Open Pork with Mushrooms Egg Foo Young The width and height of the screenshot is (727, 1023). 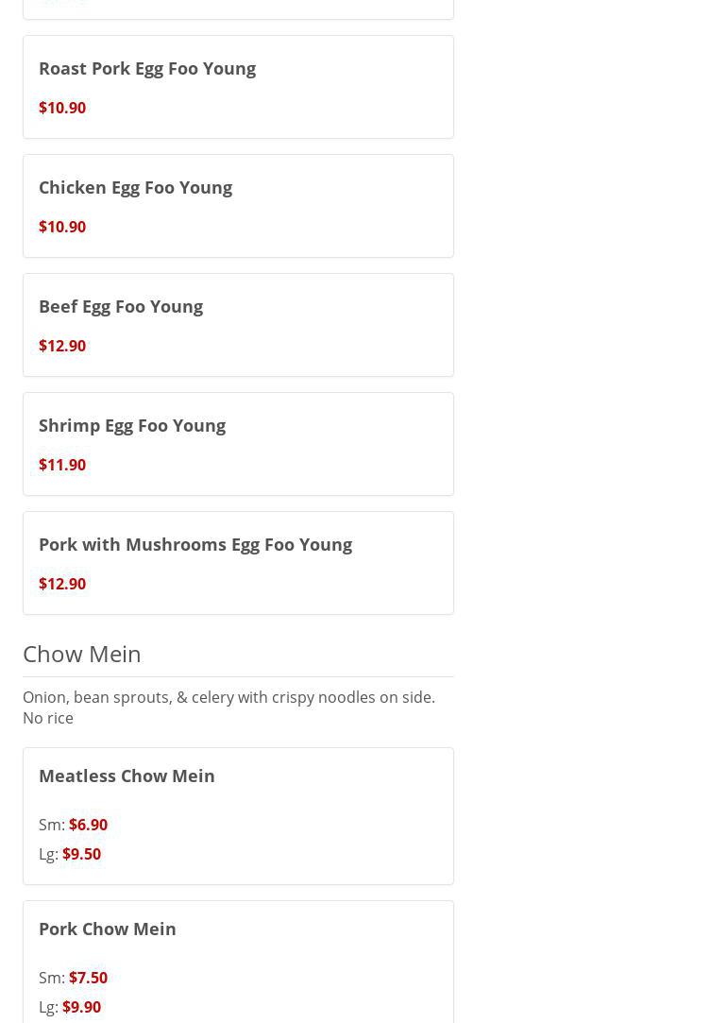[195, 544]
